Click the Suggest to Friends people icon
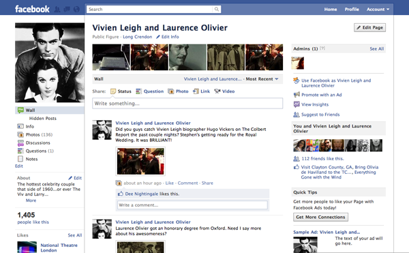409x253 pixels. pyautogui.click(x=297, y=115)
